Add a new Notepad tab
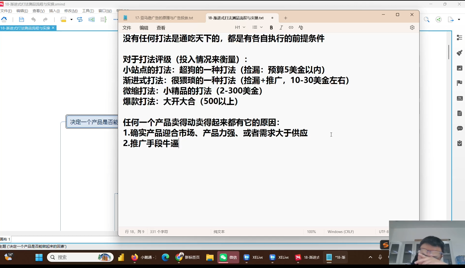The height and width of the screenshot is (268, 465). 285,18
